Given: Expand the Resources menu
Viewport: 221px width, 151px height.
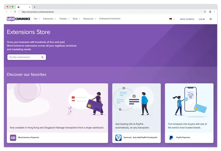Looking at the screenshot, I should (90, 19).
